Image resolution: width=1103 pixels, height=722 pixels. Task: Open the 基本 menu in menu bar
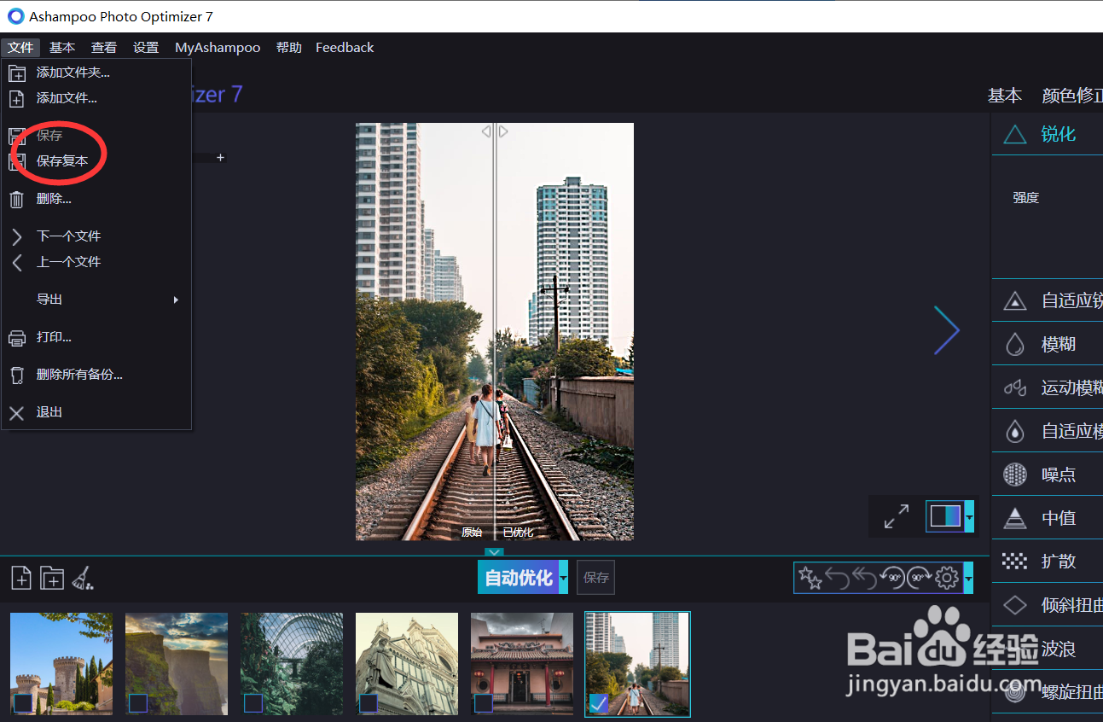pos(62,48)
